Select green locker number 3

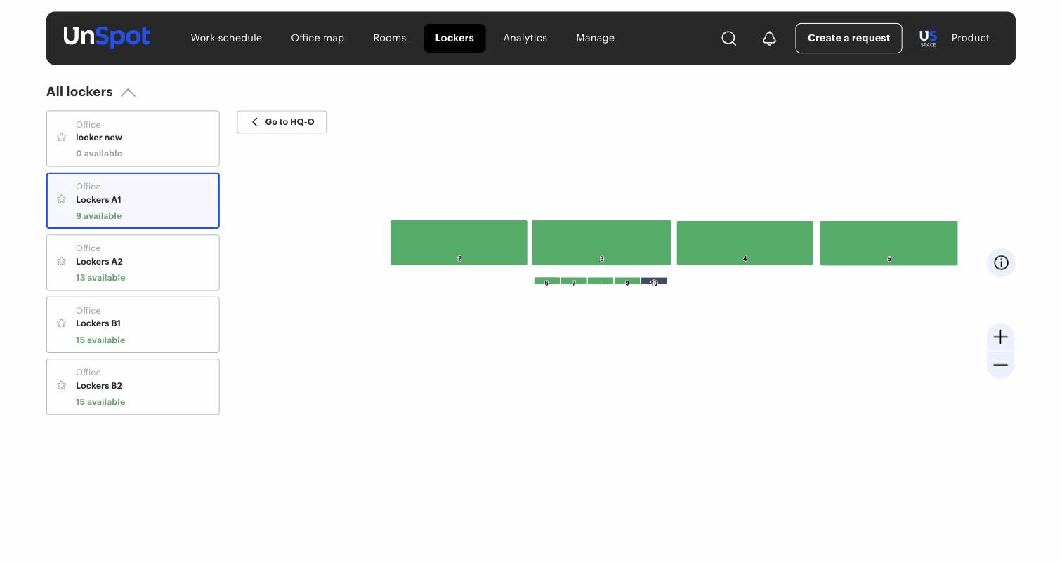[601, 243]
